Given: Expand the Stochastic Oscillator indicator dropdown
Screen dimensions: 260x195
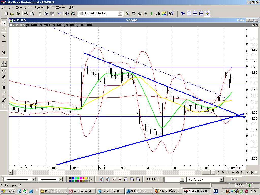Looking at the screenshot, I should click(x=120, y=13).
